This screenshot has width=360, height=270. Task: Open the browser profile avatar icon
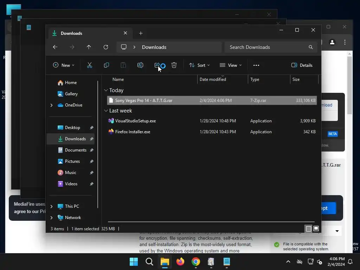(332, 42)
